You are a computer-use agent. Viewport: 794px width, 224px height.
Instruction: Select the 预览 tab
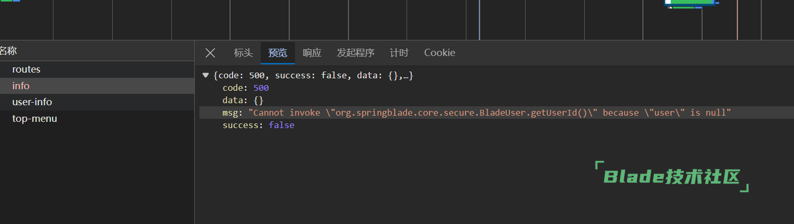[277, 53]
